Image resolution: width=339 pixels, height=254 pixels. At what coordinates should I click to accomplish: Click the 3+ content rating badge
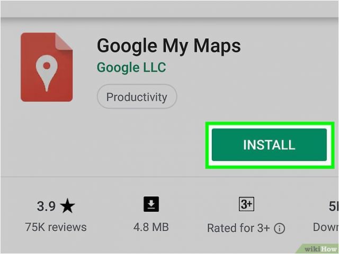246,204
